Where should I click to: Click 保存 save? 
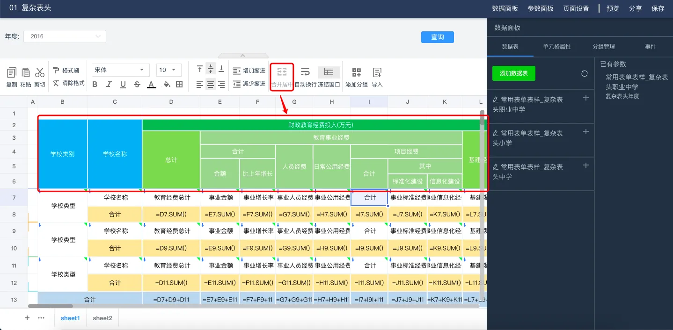(658, 8)
